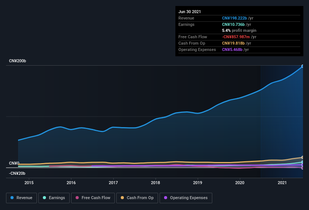Image resolution: width=309 pixels, height=210 pixels.
Task: Click the 2018 x-axis label
Action: click(155, 183)
